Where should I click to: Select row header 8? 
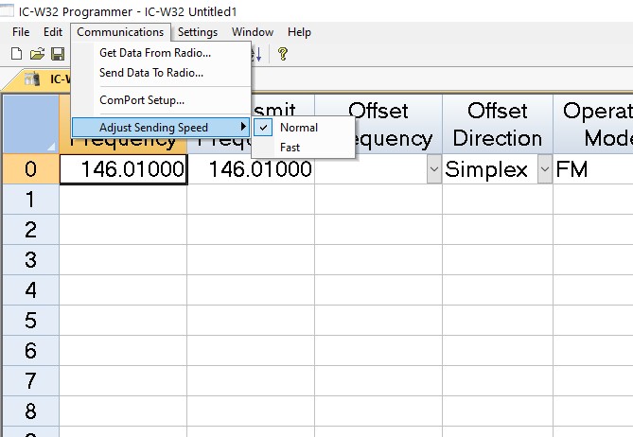click(30, 411)
